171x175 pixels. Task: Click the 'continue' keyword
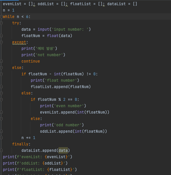[x=31, y=61]
